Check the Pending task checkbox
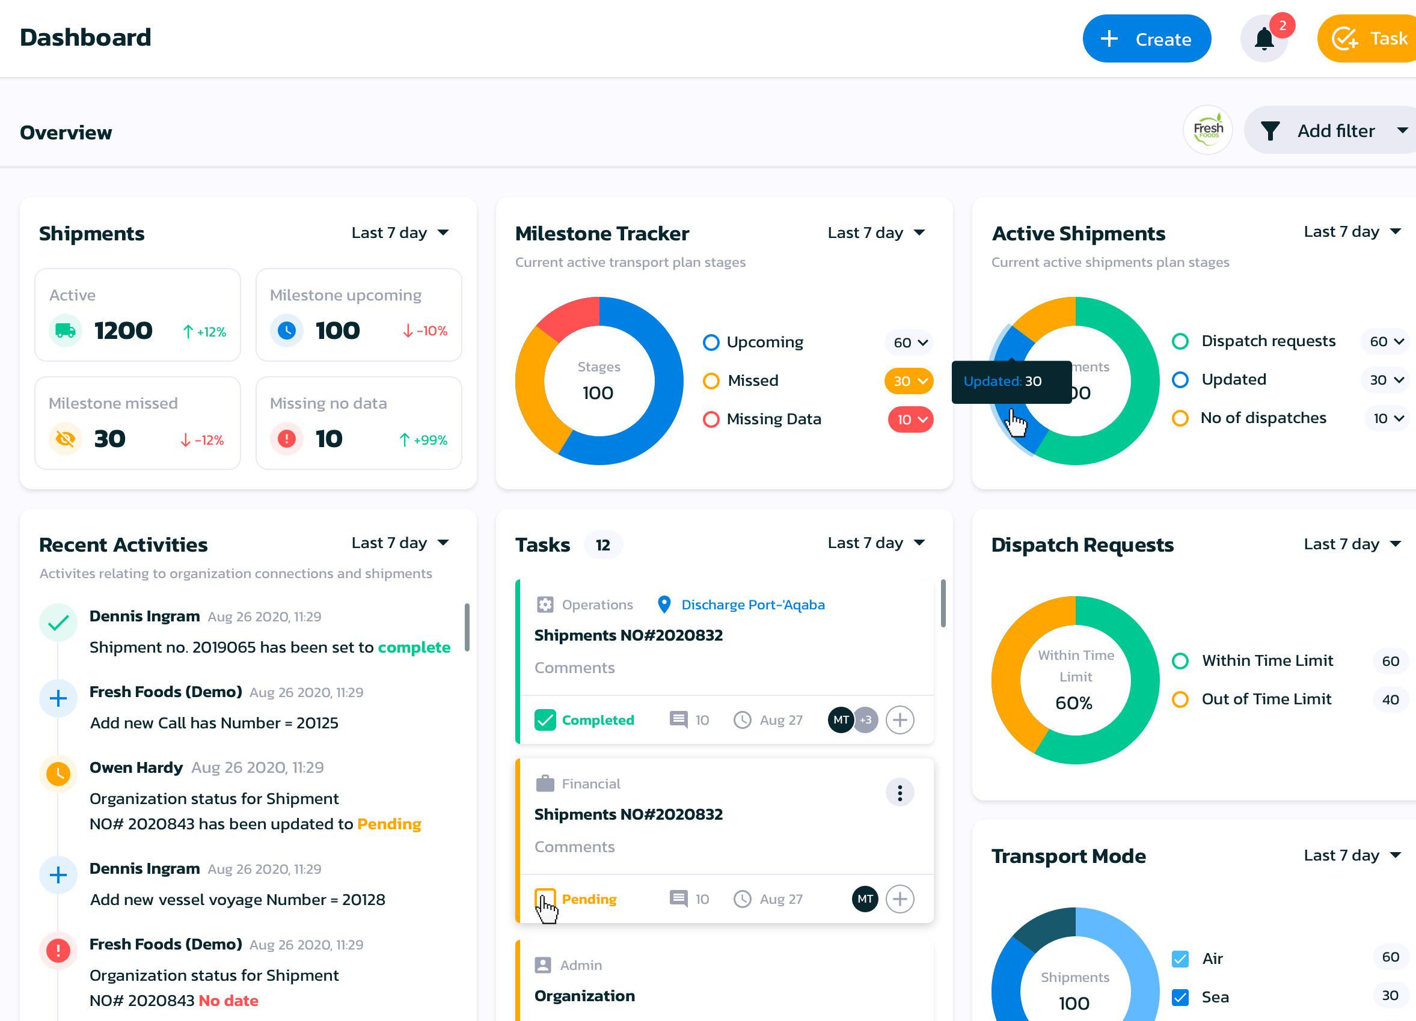 [x=545, y=898]
